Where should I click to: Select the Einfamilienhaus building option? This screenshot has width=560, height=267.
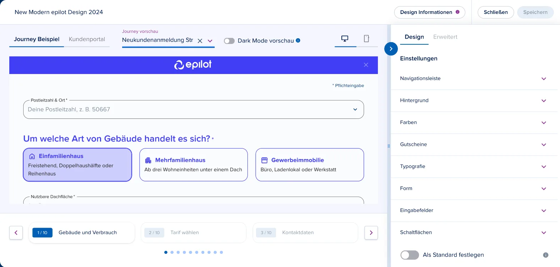[x=77, y=165]
